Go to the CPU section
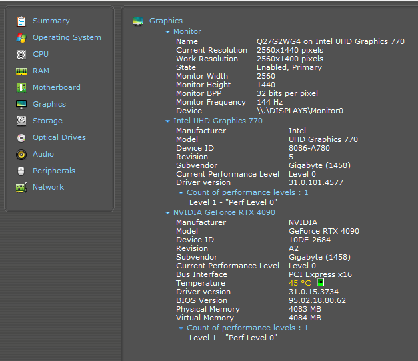This screenshot has height=361, width=418. [41, 54]
